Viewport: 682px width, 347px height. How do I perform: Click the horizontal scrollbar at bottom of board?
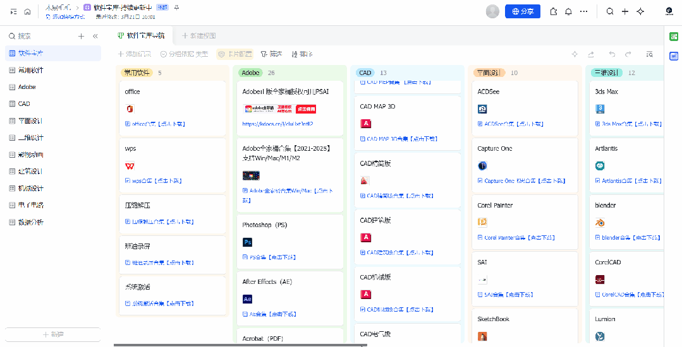240,345
